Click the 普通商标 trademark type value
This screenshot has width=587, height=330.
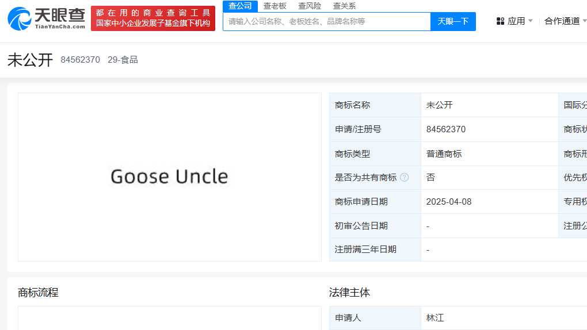pyautogui.click(x=444, y=154)
